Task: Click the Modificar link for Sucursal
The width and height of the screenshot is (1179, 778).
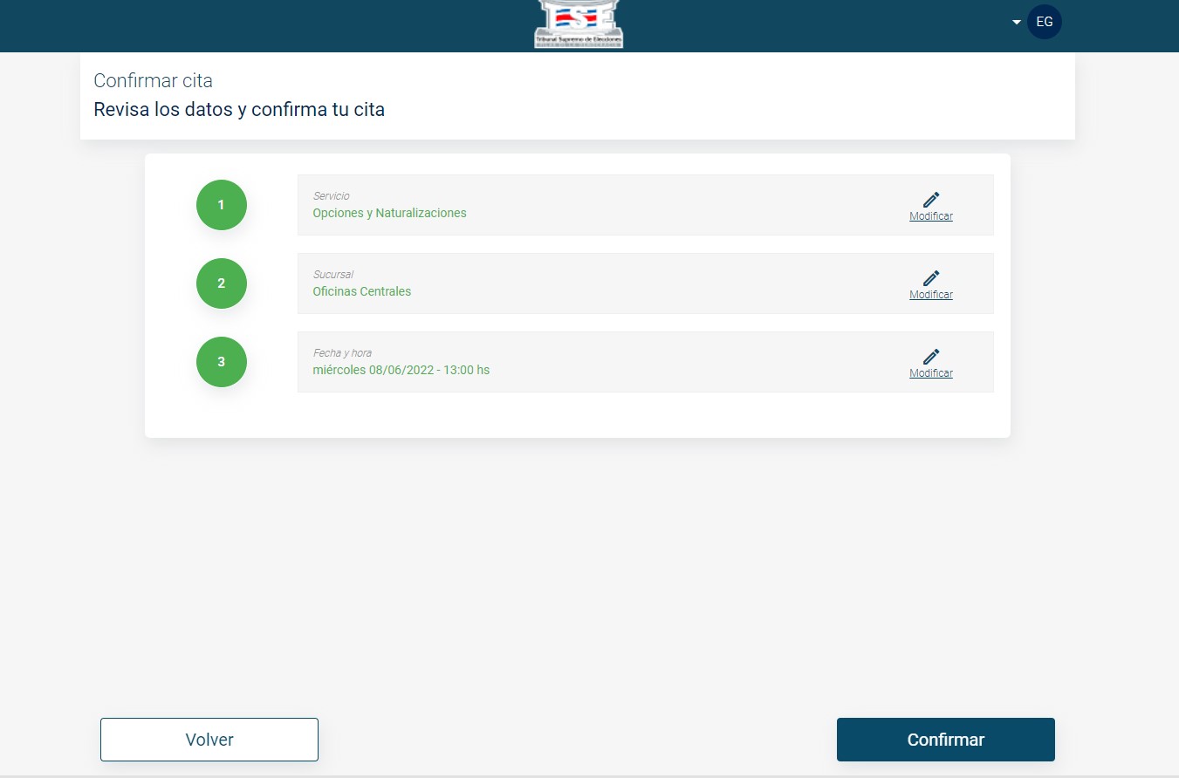Action: (x=931, y=295)
